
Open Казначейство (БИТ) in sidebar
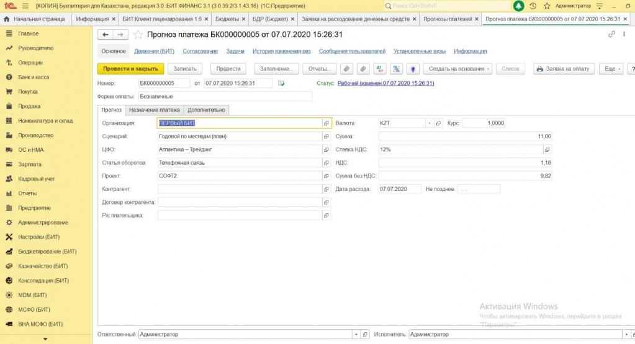click(43, 266)
